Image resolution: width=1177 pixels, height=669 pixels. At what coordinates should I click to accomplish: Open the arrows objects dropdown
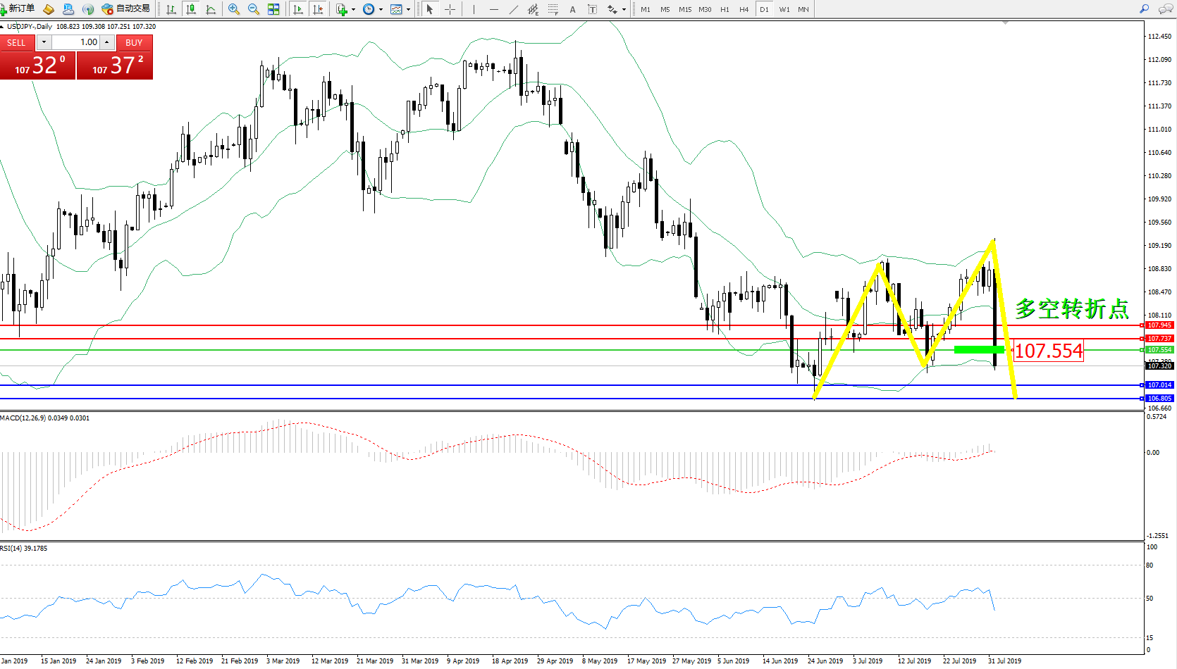tap(624, 9)
